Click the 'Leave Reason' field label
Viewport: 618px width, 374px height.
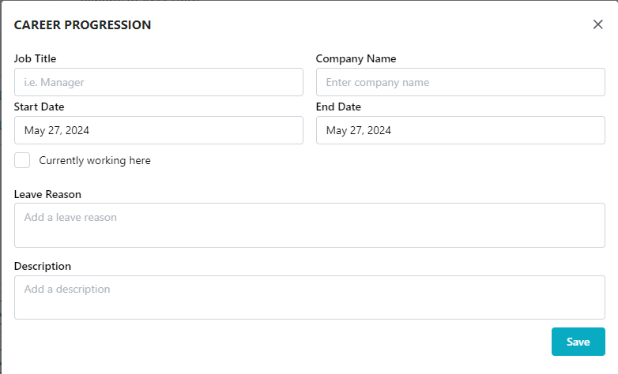(x=47, y=194)
